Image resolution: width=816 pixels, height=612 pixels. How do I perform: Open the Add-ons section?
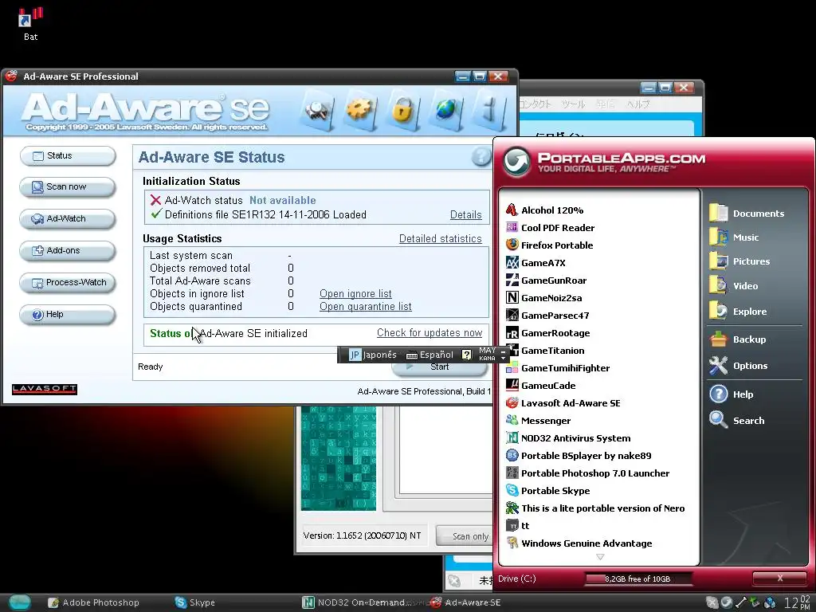click(68, 250)
